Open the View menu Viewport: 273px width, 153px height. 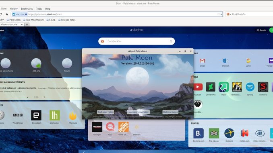tap(4, 9)
